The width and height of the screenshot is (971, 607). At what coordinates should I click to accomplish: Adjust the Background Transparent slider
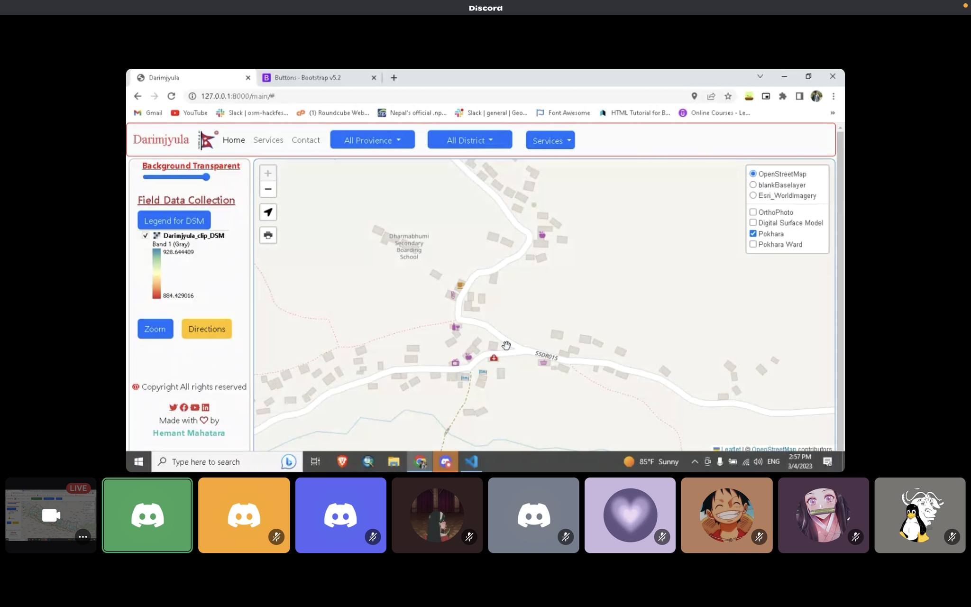pos(206,177)
